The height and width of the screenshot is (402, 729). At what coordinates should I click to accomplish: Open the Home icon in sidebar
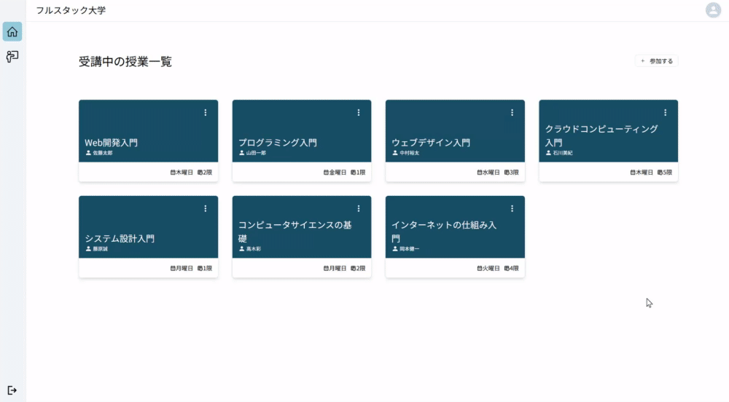pyautogui.click(x=12, y=31)
